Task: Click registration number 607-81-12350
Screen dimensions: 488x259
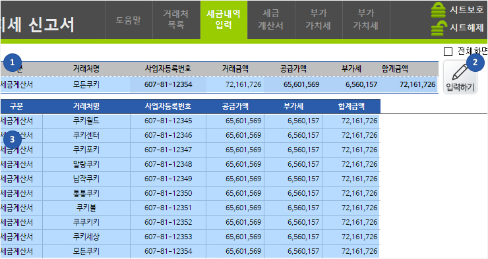Action: (168, 193)
